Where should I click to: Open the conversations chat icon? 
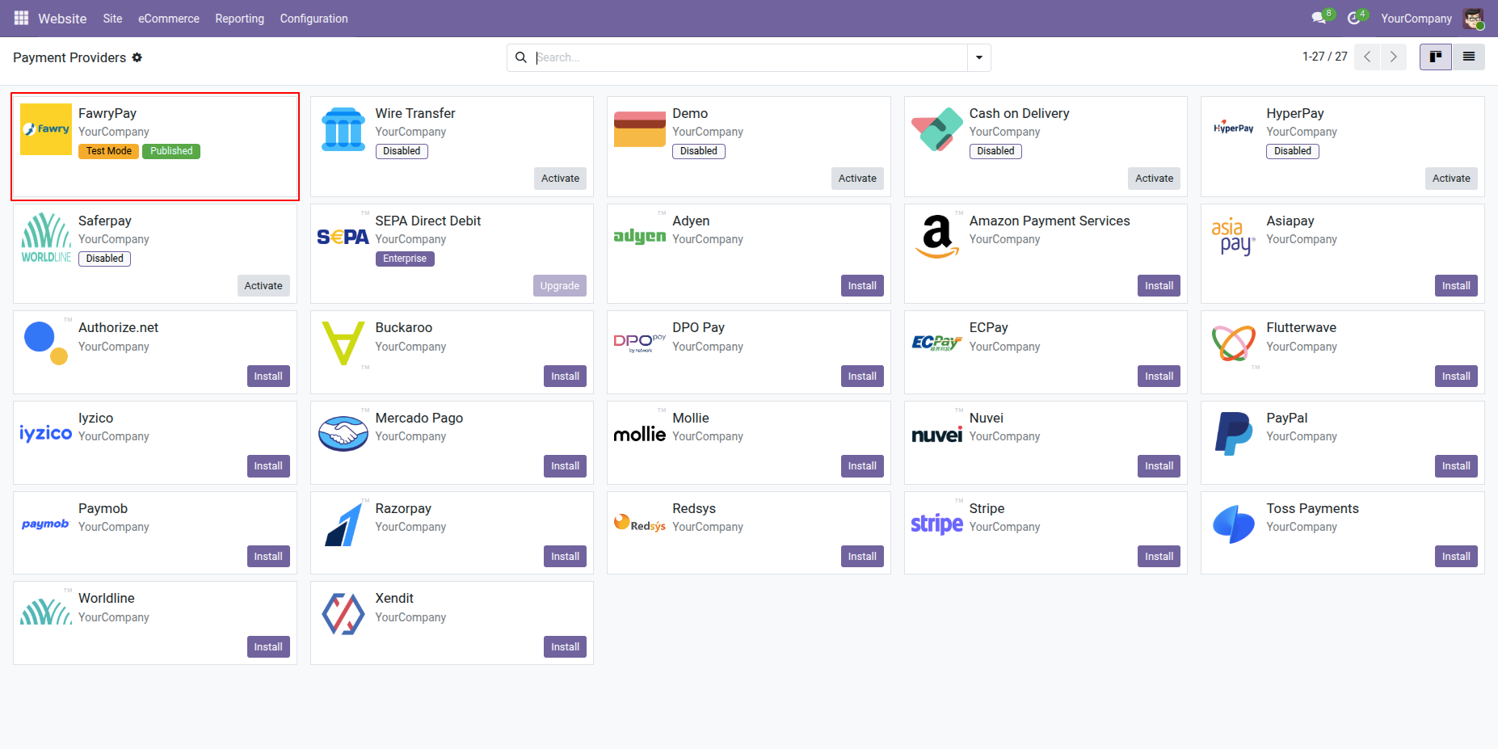(x=1319, y=18)
